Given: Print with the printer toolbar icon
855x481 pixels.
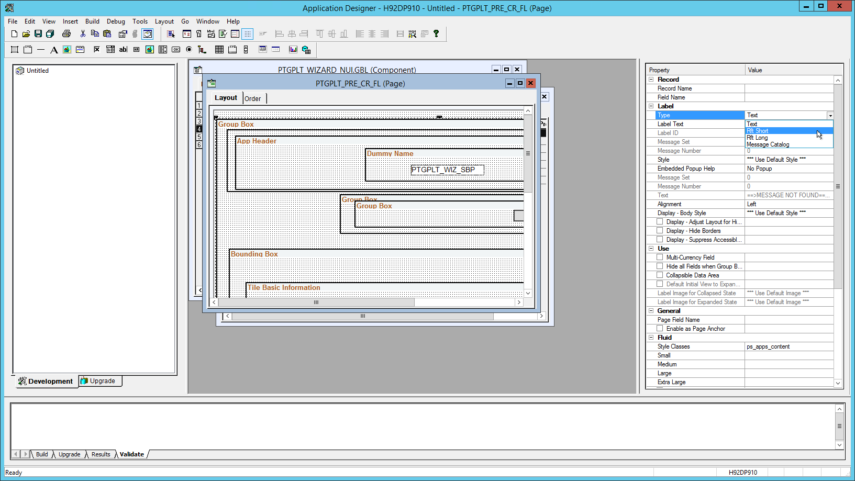Looking at the screenshot, I should pos(66,34).
